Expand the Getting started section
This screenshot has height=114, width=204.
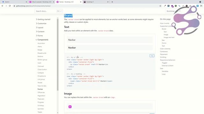[43, 19]
